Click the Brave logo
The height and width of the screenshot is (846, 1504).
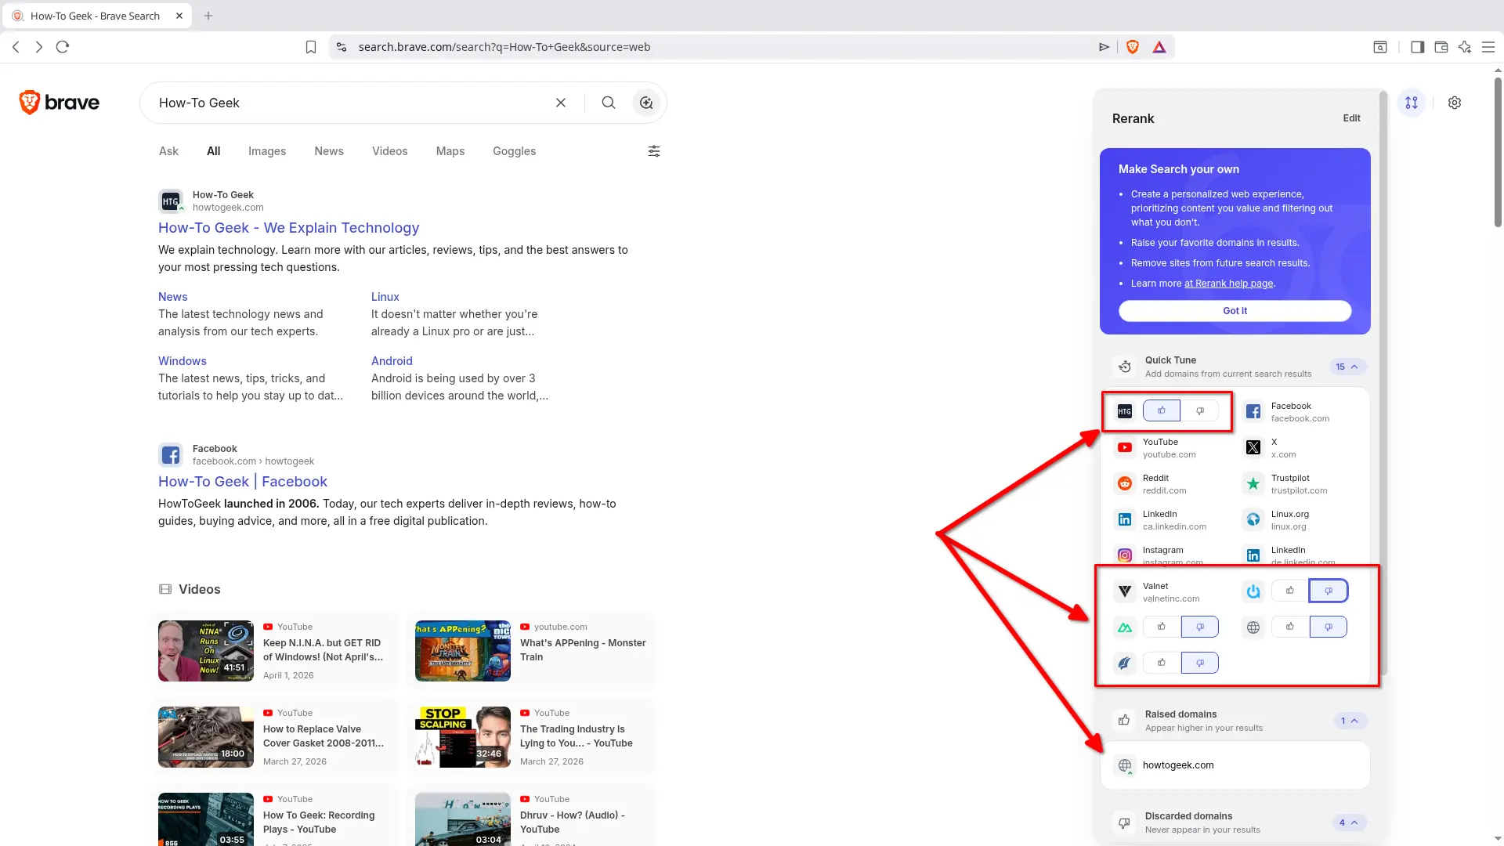tap(60, 103)
